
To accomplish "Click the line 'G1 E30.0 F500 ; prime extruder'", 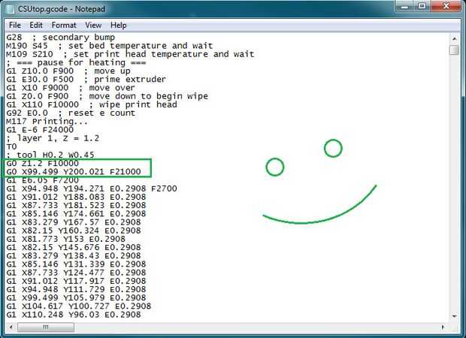I will pyautogui.click(x=86, y=80).
